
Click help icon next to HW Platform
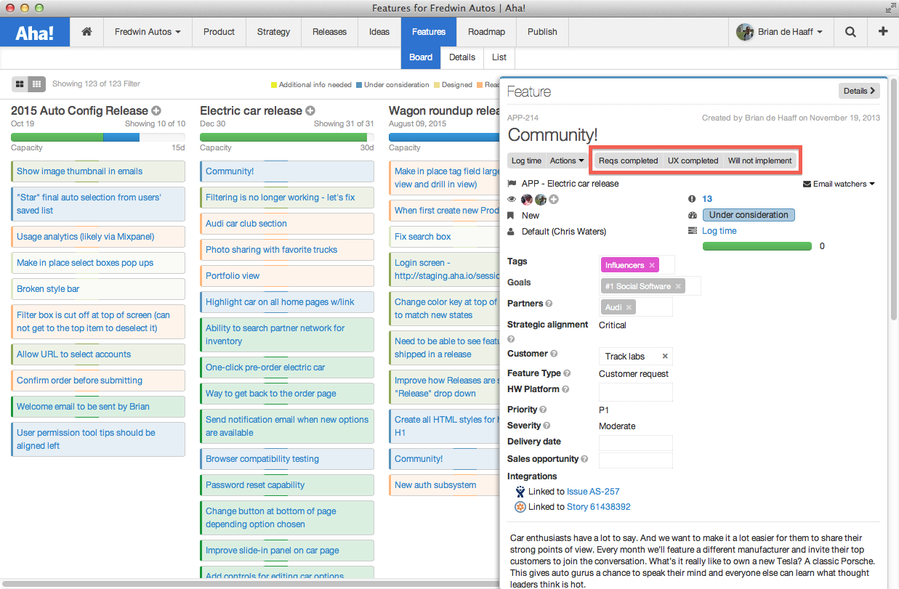coord(565,389)
